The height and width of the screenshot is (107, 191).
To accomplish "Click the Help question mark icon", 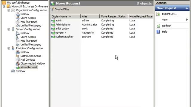I will (158, 32).
